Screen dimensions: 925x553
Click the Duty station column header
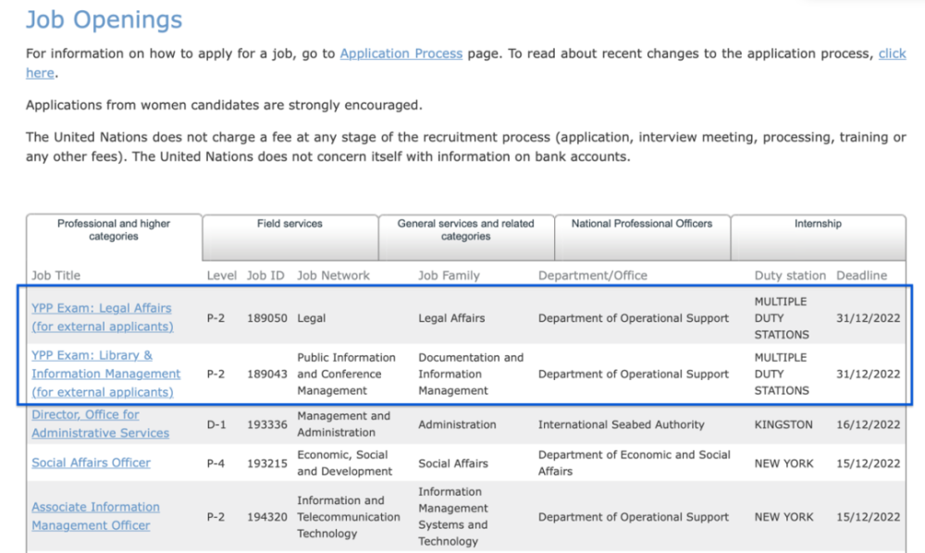[791, 276]
